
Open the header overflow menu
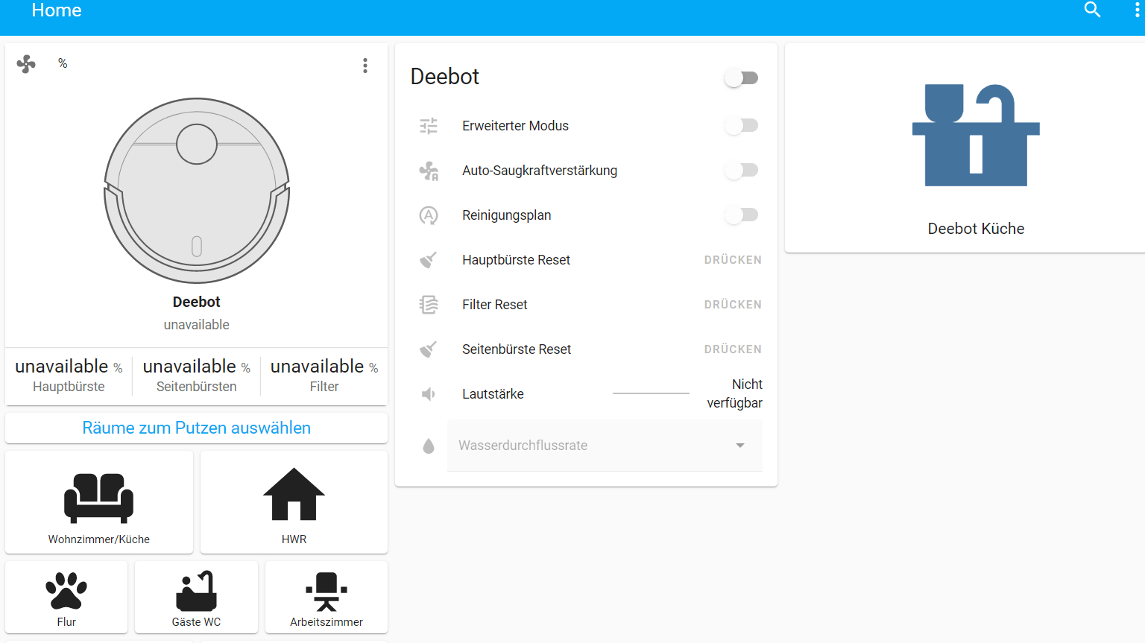(1137, 10)
